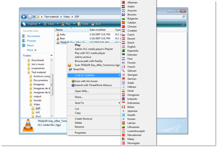Select French from the subtitle languages

point(131,67)
